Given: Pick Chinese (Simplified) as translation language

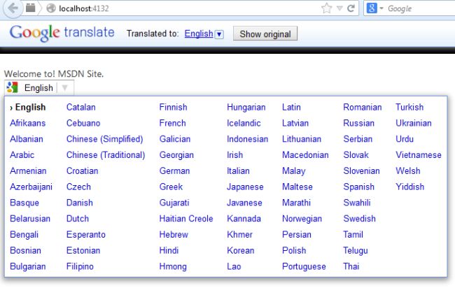Looking at the screenshot, I should 105,139.
